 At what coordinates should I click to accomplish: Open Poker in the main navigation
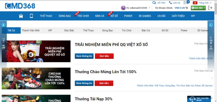coord(128,16)
